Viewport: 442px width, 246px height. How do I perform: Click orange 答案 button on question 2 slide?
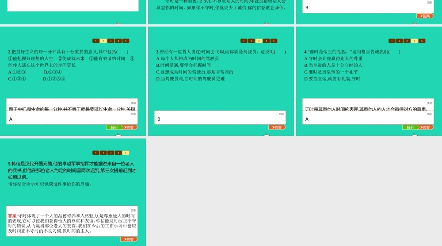(x=130, y=127)
